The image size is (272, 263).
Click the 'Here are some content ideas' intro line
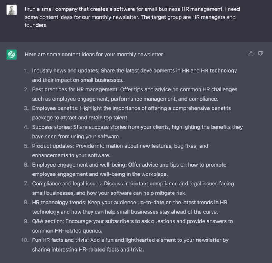[94, 55]
